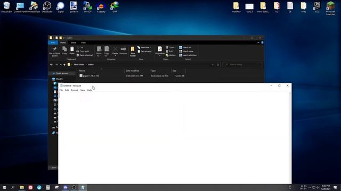
Task: Click Copy icon in Explorer ribbon
Action: click(64, 50)
